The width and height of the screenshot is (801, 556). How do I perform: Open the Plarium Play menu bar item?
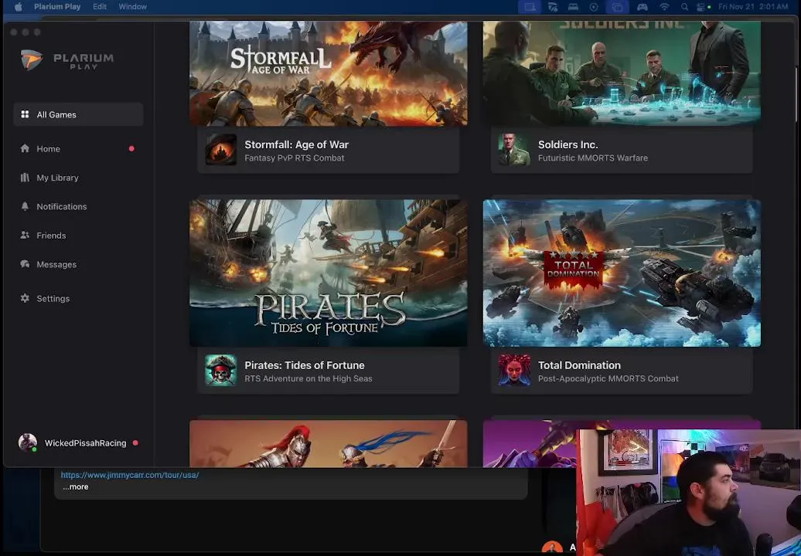pos(57,7)
